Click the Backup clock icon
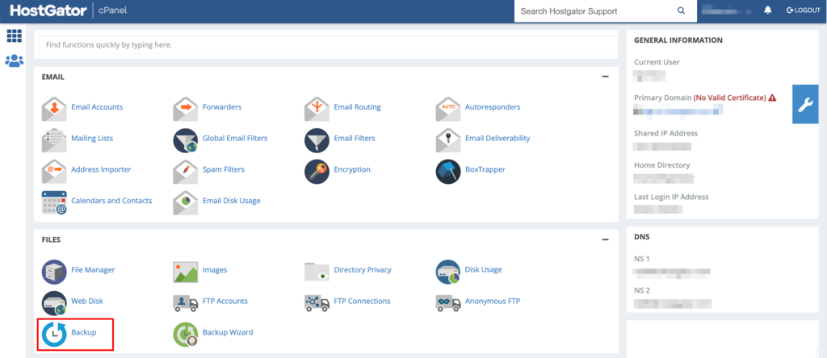This screenshot has width=827, height=358. [x=54, y=332]
